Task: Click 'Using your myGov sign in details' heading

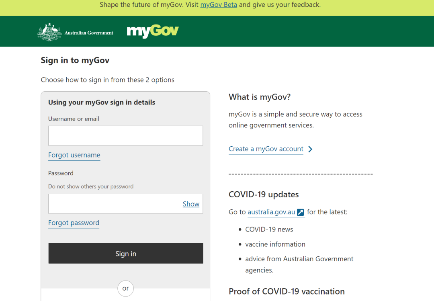Action: pyautogui.click(x=102, y=102)
